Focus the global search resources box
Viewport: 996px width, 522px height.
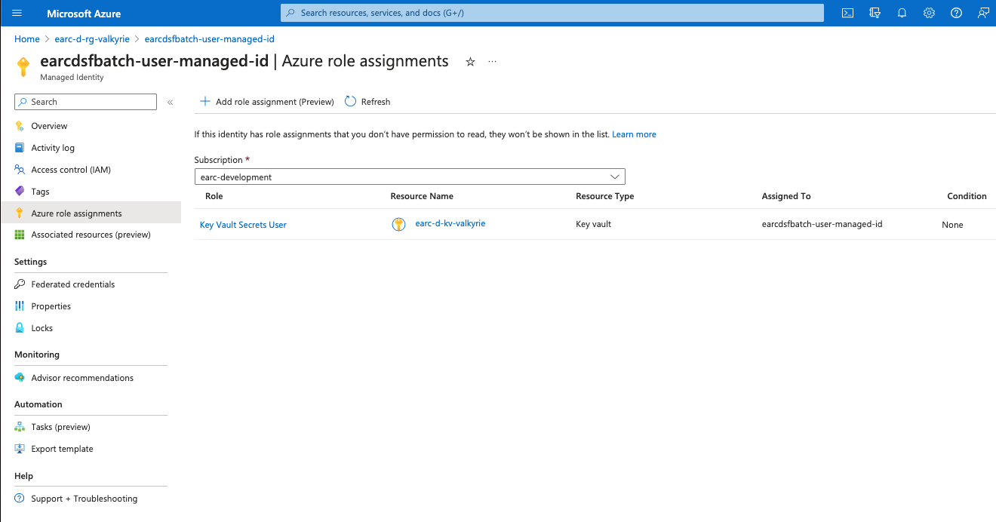pos(552,13)
